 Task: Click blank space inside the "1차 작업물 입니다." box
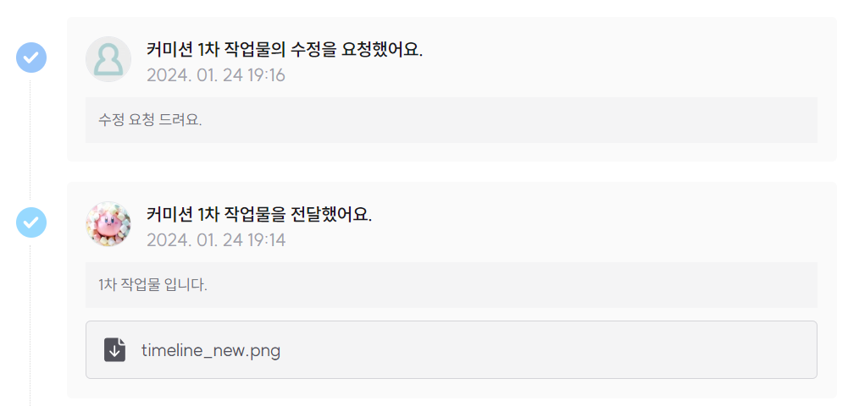coord(508,285)
